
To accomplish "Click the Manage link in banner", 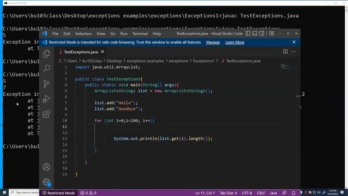I will [213, 42].
